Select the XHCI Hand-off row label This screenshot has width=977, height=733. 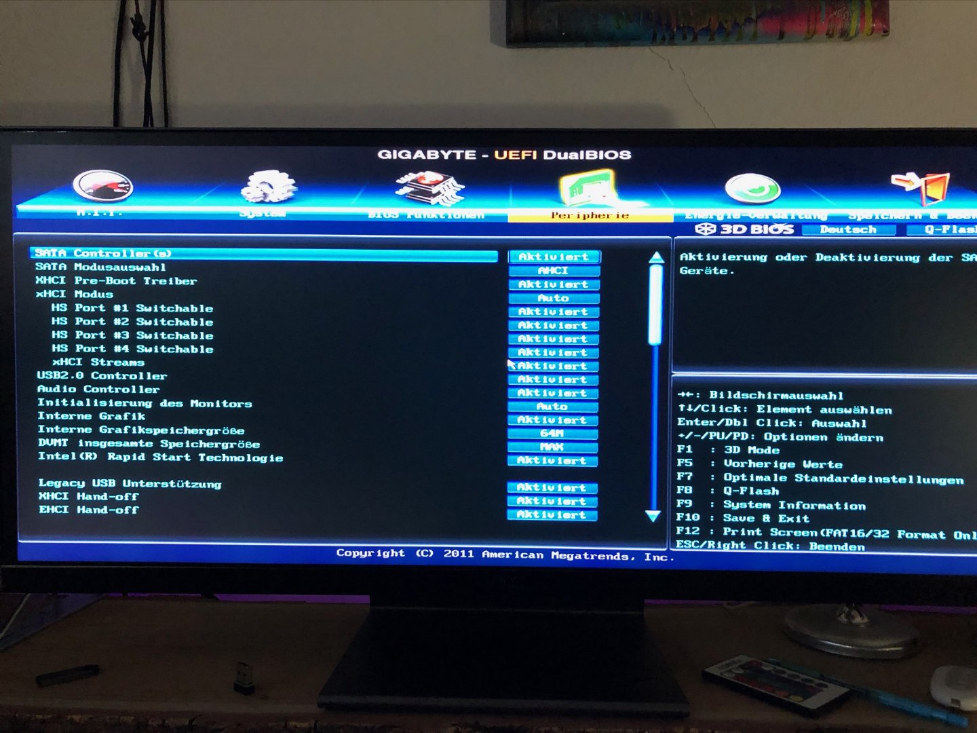click(89, 496)
